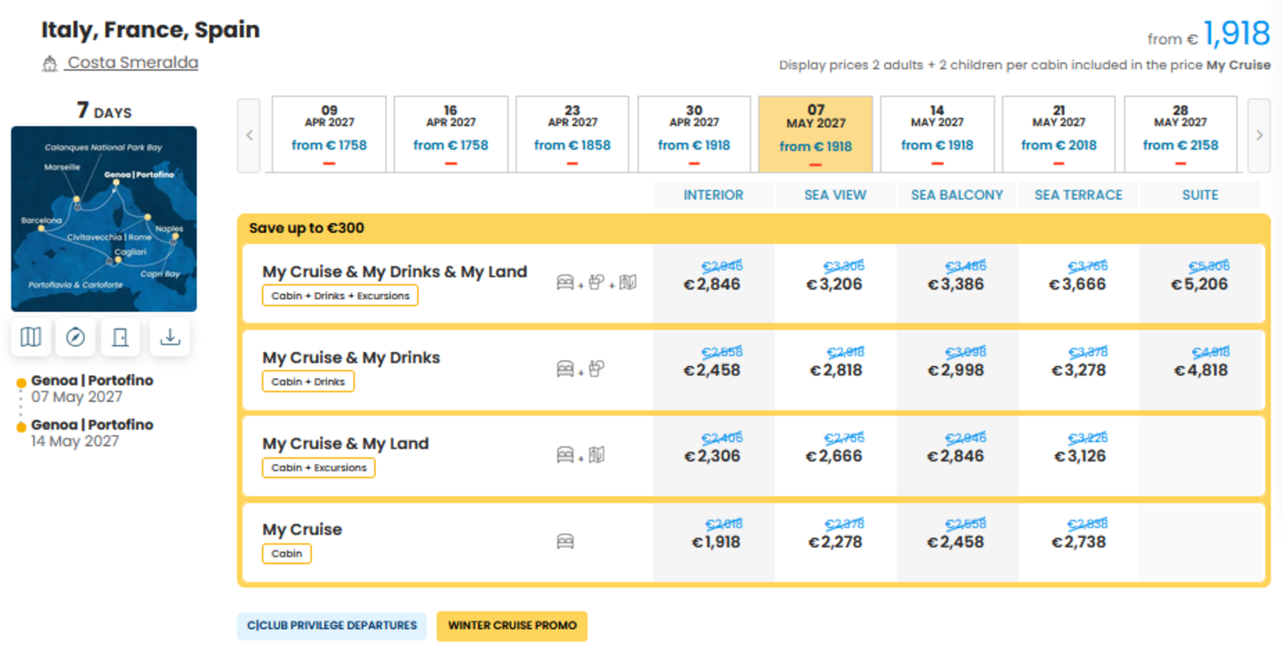Image resolution: width=1282 pixels, height=650 pixels.
Task: Click C|Club Privilege Departures badge
Action: 331,626
